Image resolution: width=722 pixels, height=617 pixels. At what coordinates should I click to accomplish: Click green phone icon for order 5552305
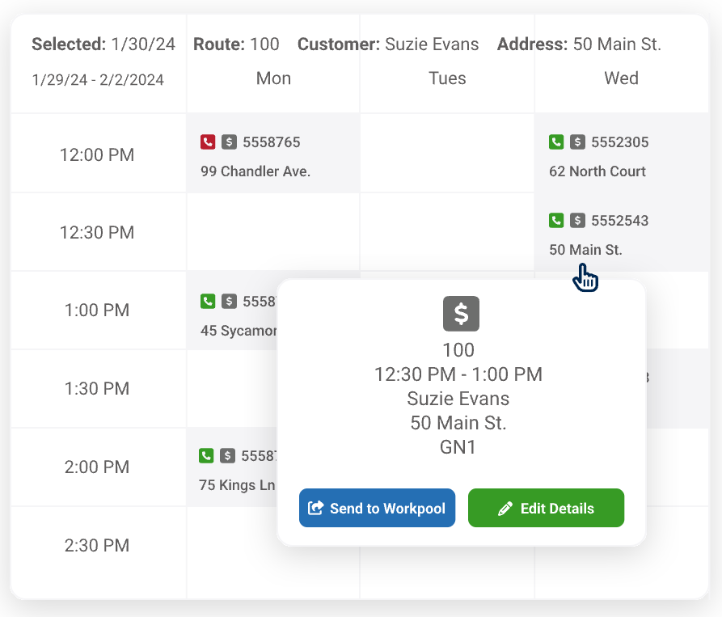click(556, 142)
